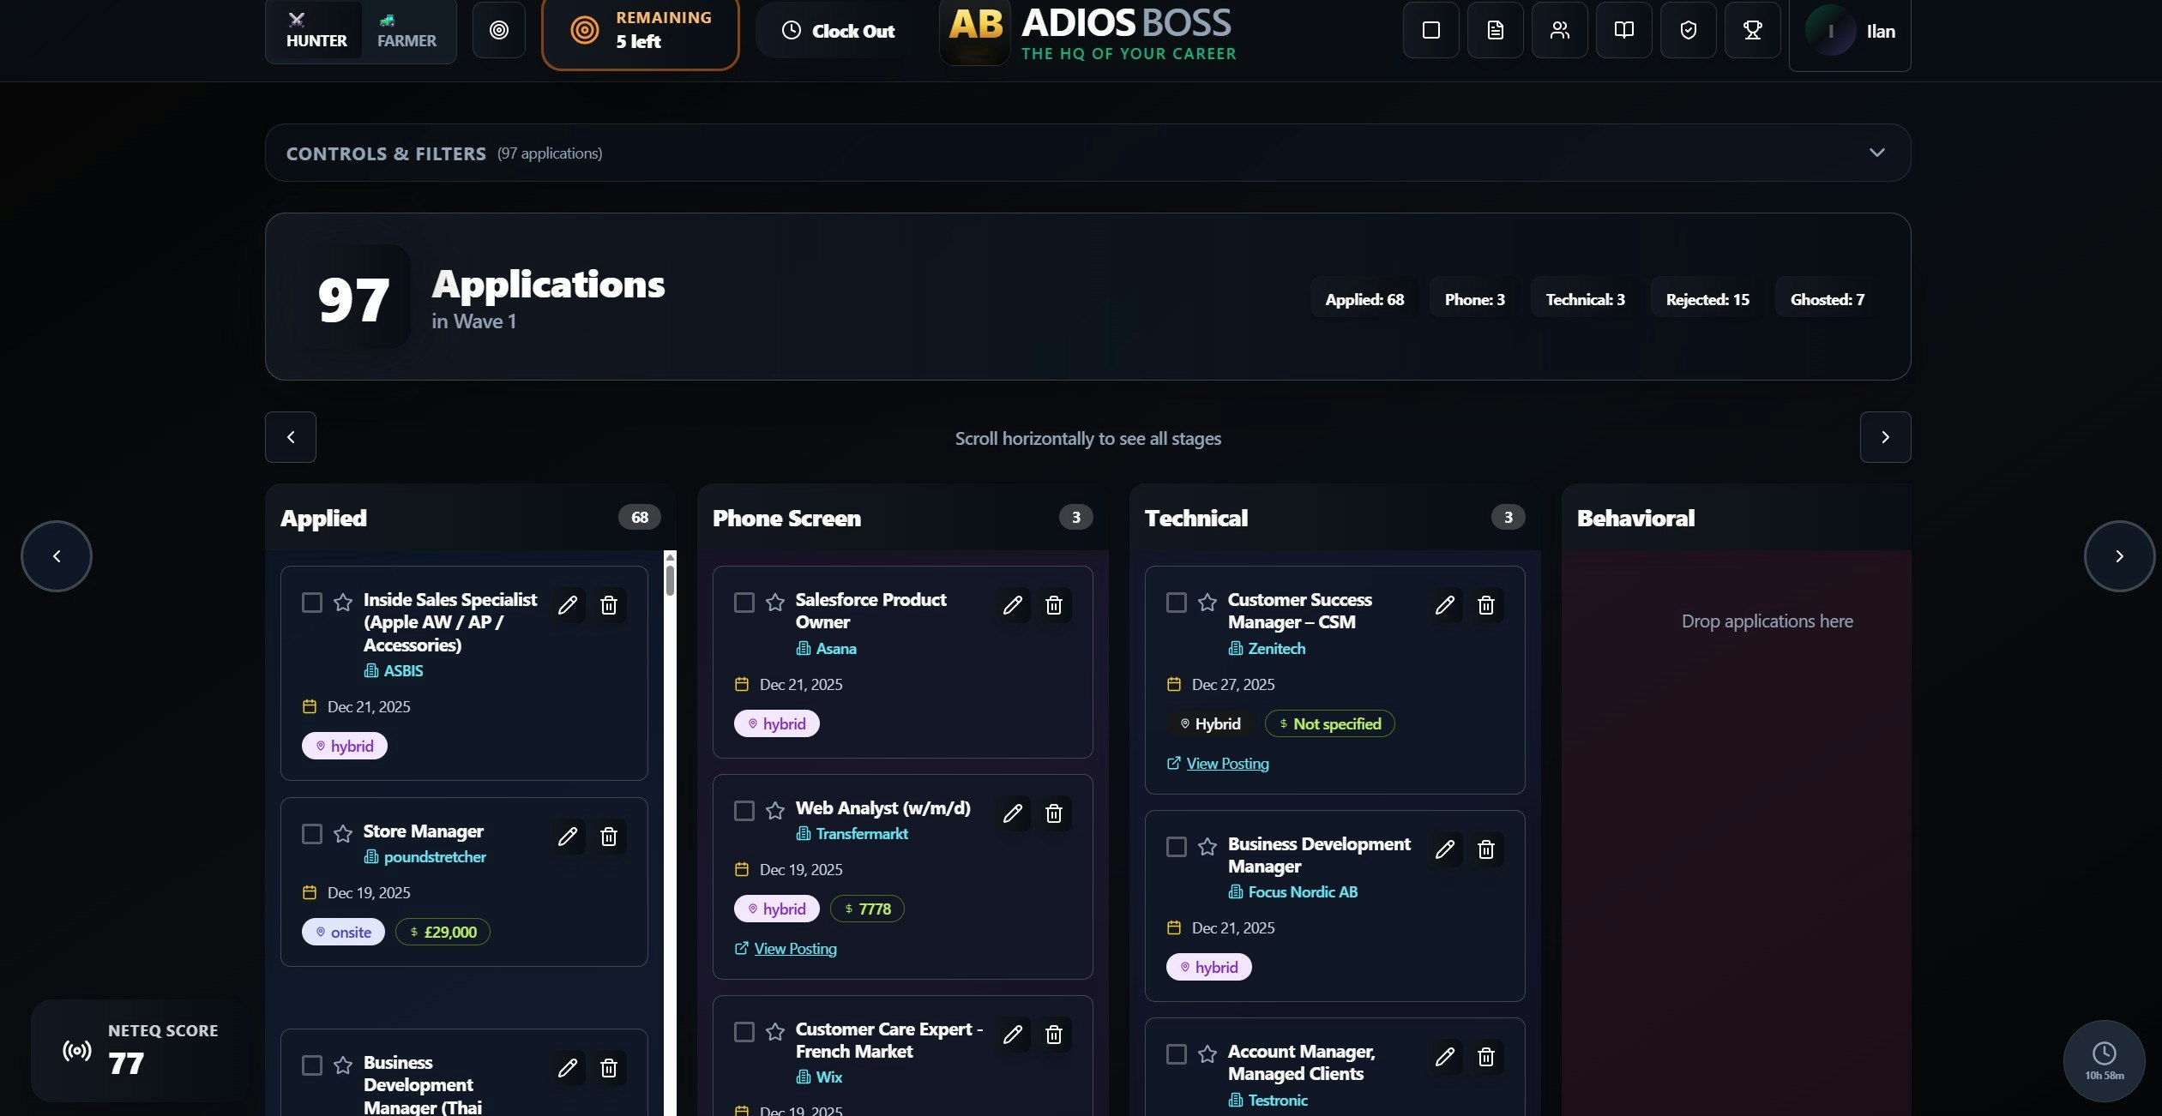Check the Inside Sales Specialist card checkbox
Image resolution: width=2162 pixels, height=1116 pixels.
coord(310,603)
